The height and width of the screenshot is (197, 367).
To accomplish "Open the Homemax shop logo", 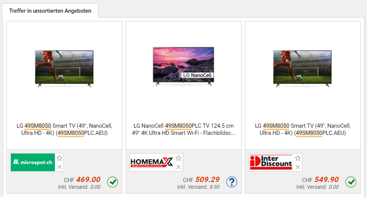I will pyautogui.click(x=152, y=162).
